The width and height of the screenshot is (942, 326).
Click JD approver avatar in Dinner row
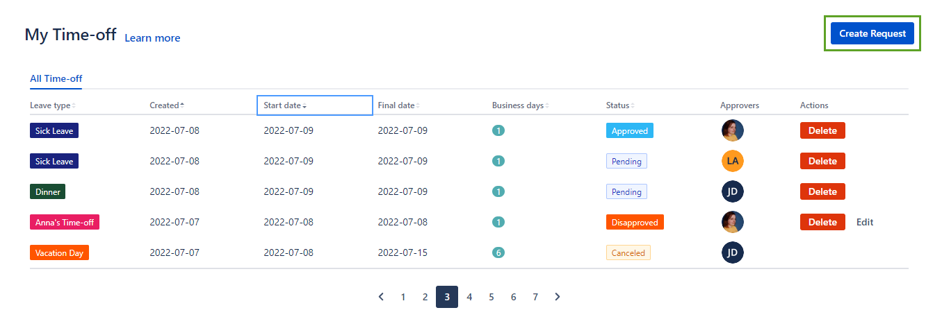pyautogui.click(x=732, y=191)
